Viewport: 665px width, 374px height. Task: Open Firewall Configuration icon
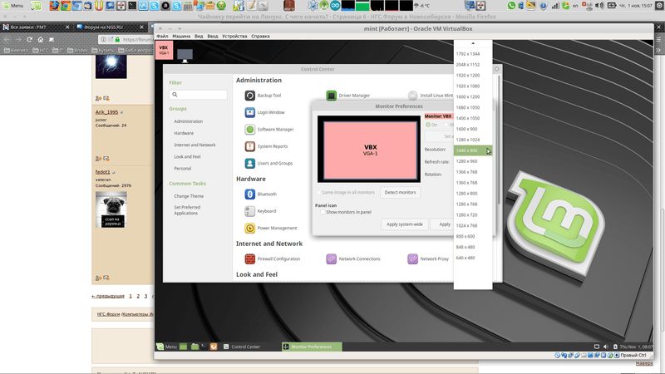point(249,259)
